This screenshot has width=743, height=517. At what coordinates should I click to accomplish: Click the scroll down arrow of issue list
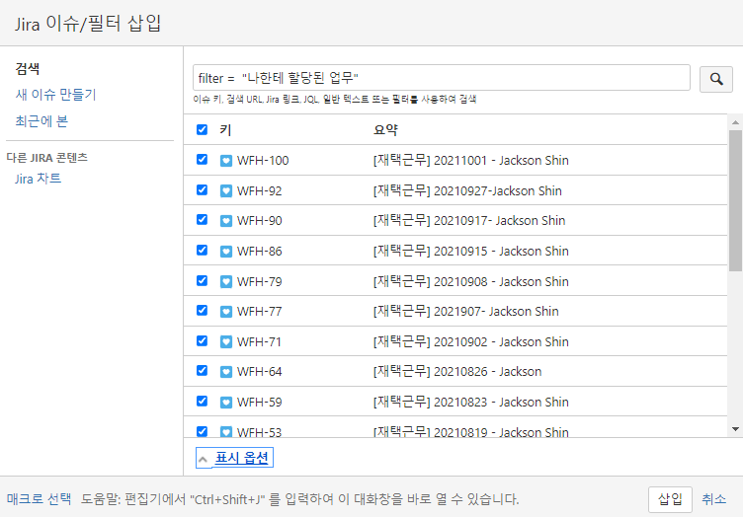[735, 429]
